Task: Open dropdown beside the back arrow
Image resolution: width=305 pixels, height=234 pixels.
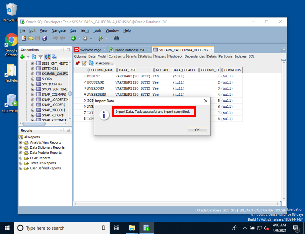Action: (79, 39)
